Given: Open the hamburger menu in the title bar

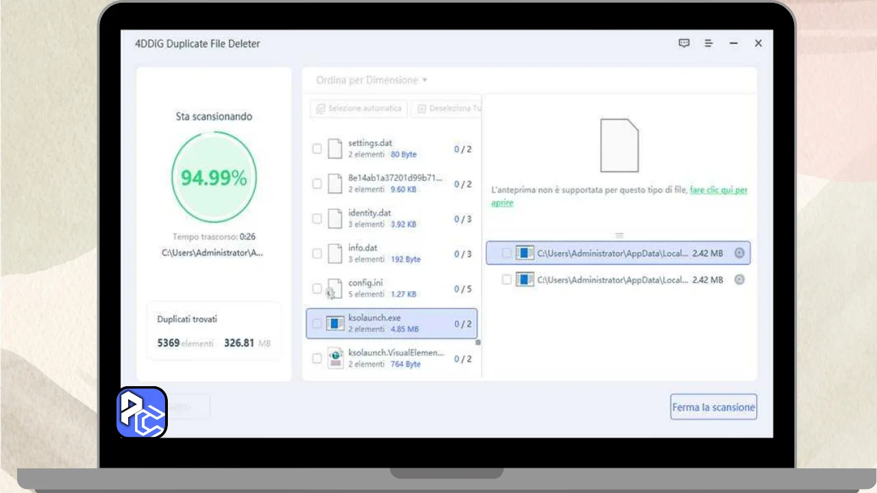Looking at the screenshot, I should (x=708, y=43).
